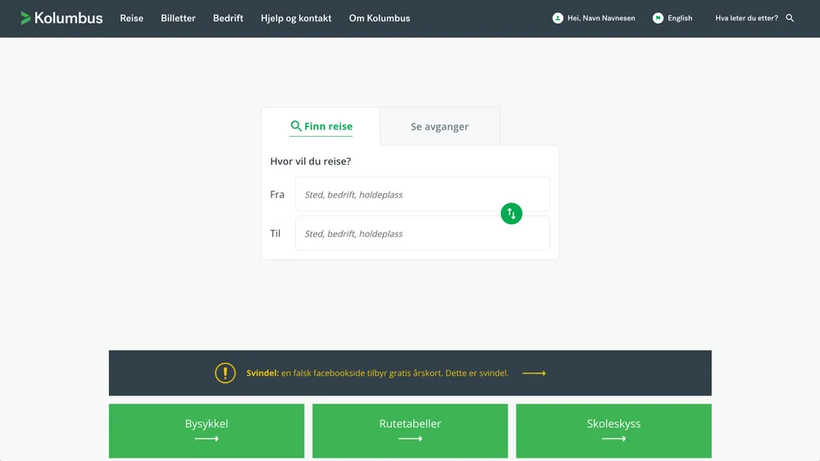Click the white arrow under Skoleskyss

613,439
